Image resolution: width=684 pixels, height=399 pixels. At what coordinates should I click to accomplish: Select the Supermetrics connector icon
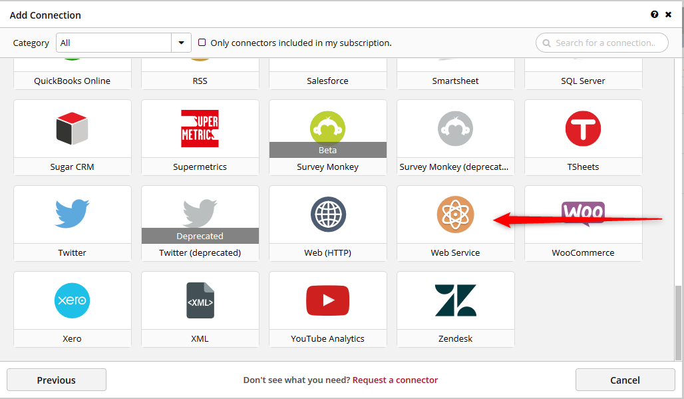[200, 128]
